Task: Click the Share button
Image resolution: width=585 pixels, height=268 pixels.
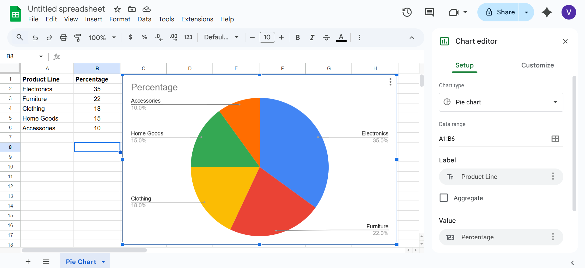Action: (x=498, y=12)
